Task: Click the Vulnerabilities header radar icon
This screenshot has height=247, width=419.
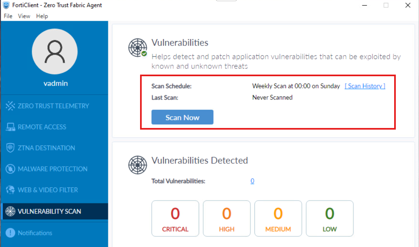Action: 138,48
